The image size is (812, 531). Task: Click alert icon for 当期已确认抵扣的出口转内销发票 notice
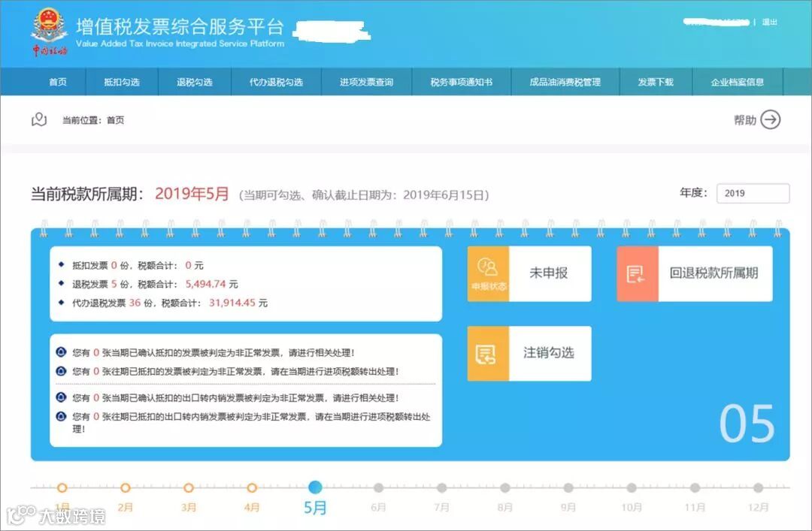coord(61,397)
